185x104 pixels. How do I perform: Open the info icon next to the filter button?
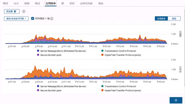[x=24, y=11]
